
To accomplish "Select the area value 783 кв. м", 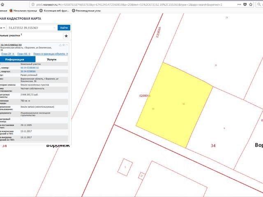I will (x=25, y=101).
